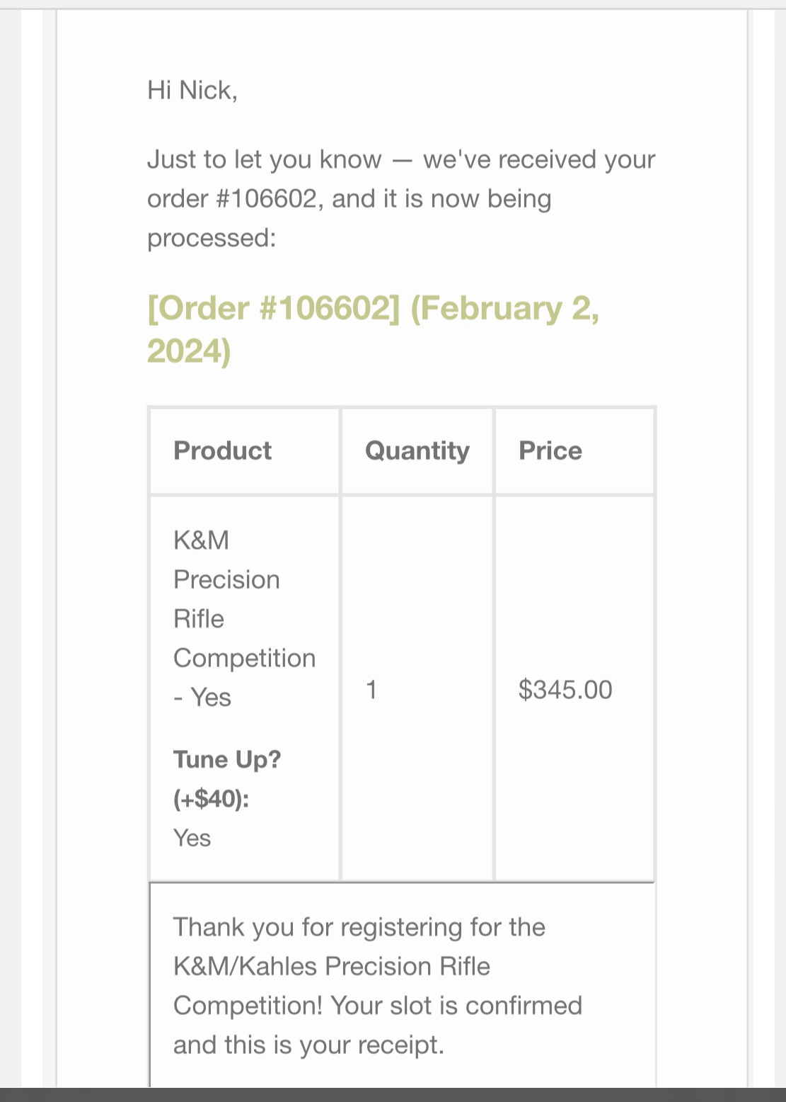The height and width of the screenshot is (1102, 786).
Task: Click the Tune Up? (+$40) label
Action: click(x=227, y=778)
